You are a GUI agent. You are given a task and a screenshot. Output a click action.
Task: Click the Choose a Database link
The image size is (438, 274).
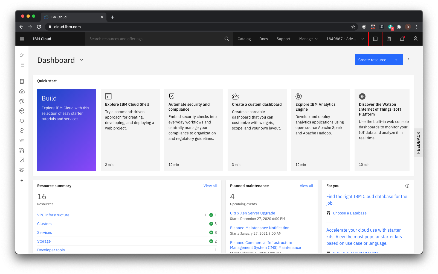pyautogui.click(x=350, y=213)
